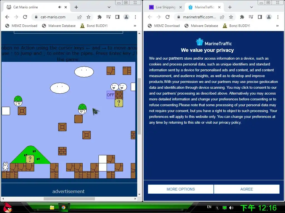Reload the cat-mario.com page

[25, 17]
